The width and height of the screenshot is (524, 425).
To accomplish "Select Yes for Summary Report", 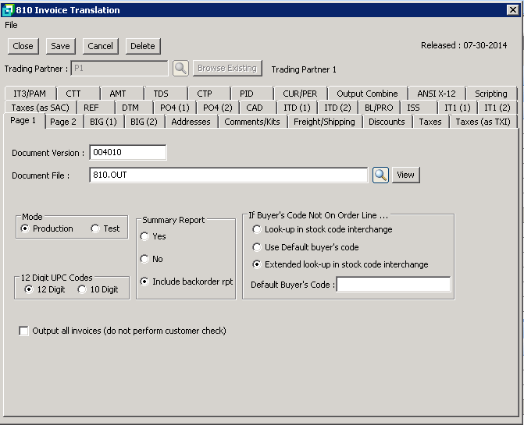I will click(x=144, y=236).
